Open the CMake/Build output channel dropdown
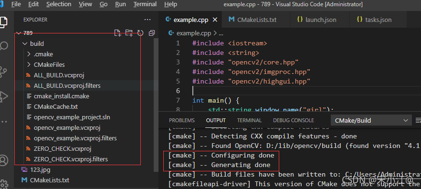Image resolution: width=421 pixels, height=189 pixels. pyautogui.click(x=371, y=121)
